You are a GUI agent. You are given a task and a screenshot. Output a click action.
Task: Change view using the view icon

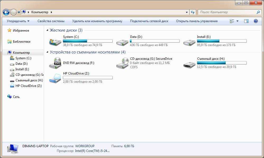click(232, 21)
